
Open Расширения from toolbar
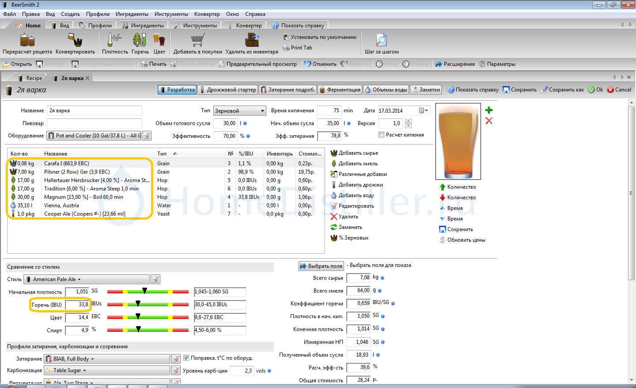point(455,64)
